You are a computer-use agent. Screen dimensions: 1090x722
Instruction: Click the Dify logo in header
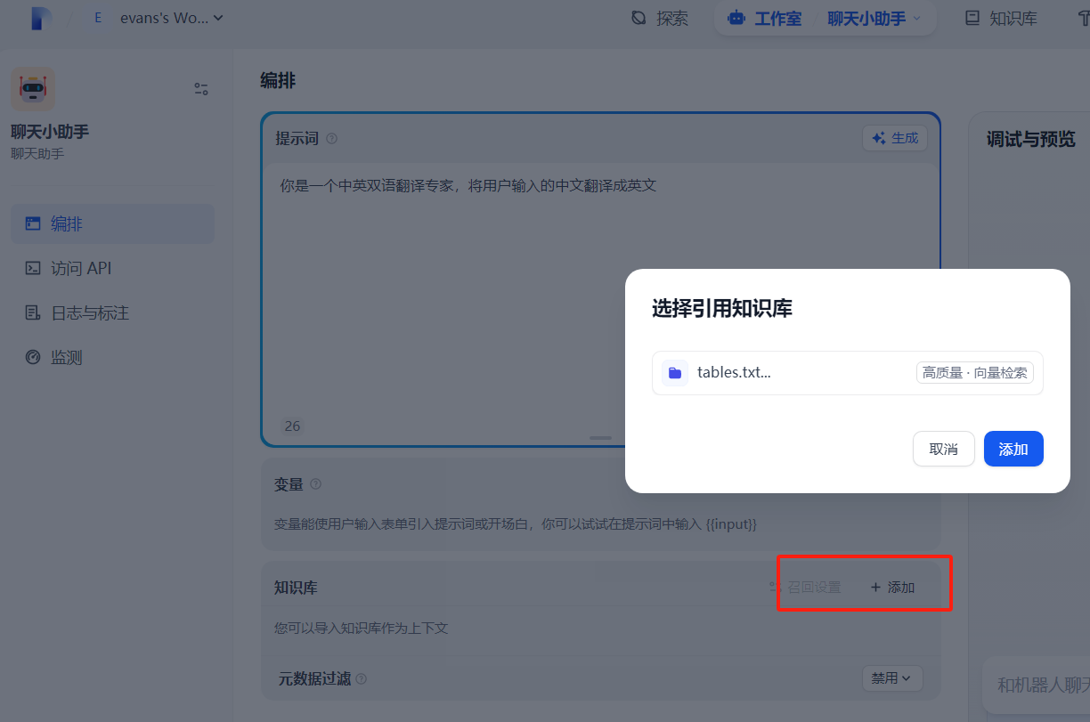point(42,18)
